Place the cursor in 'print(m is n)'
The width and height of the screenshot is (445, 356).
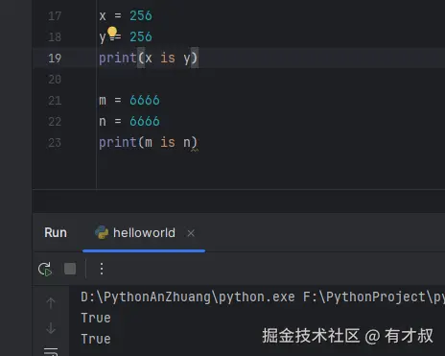tap(149, 142)
